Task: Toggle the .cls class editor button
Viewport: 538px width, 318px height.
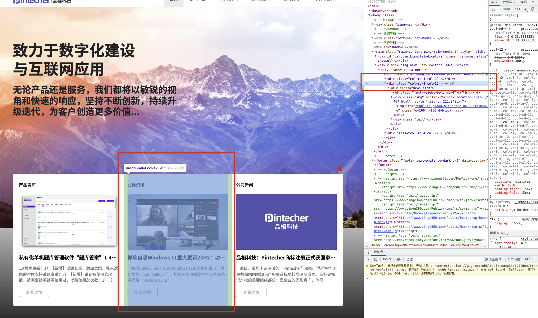Action: pyautogui.click(x=517, y=9)
